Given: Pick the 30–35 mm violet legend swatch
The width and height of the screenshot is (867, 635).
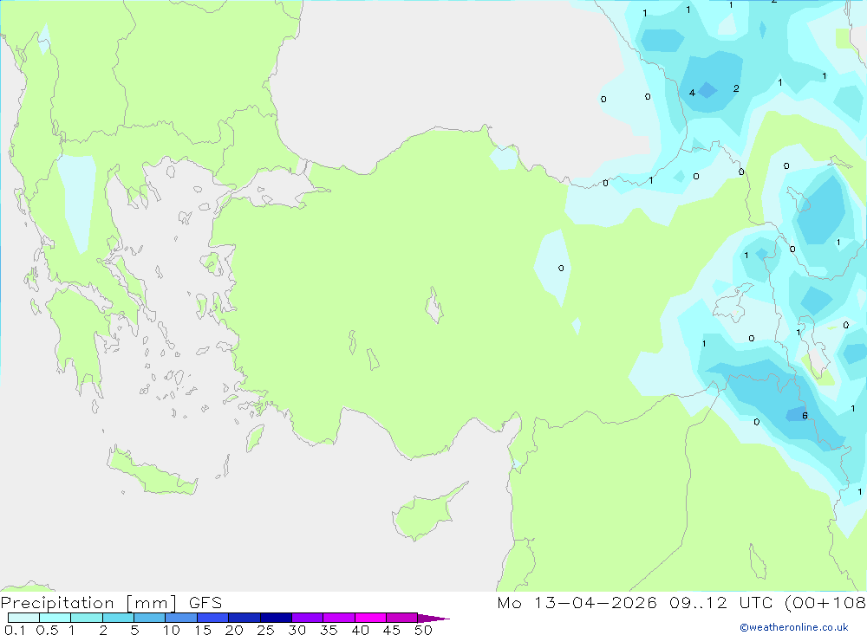Looking at the screenshot, I should point(307,618).
